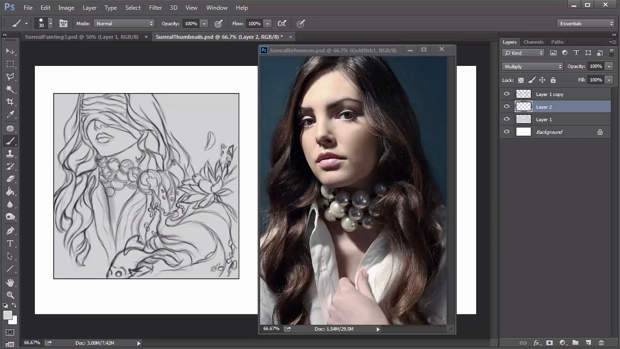This screenshot has height=349, width=620.
Task: Delete layer with trash icon
Action: (x=602, y=343)
